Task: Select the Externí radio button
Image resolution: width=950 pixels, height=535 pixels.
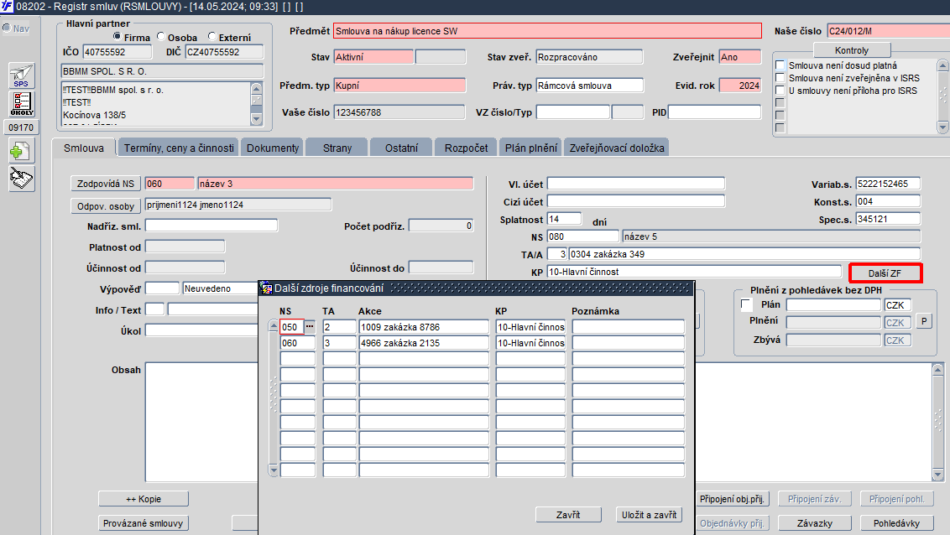Action: (212, 37)
